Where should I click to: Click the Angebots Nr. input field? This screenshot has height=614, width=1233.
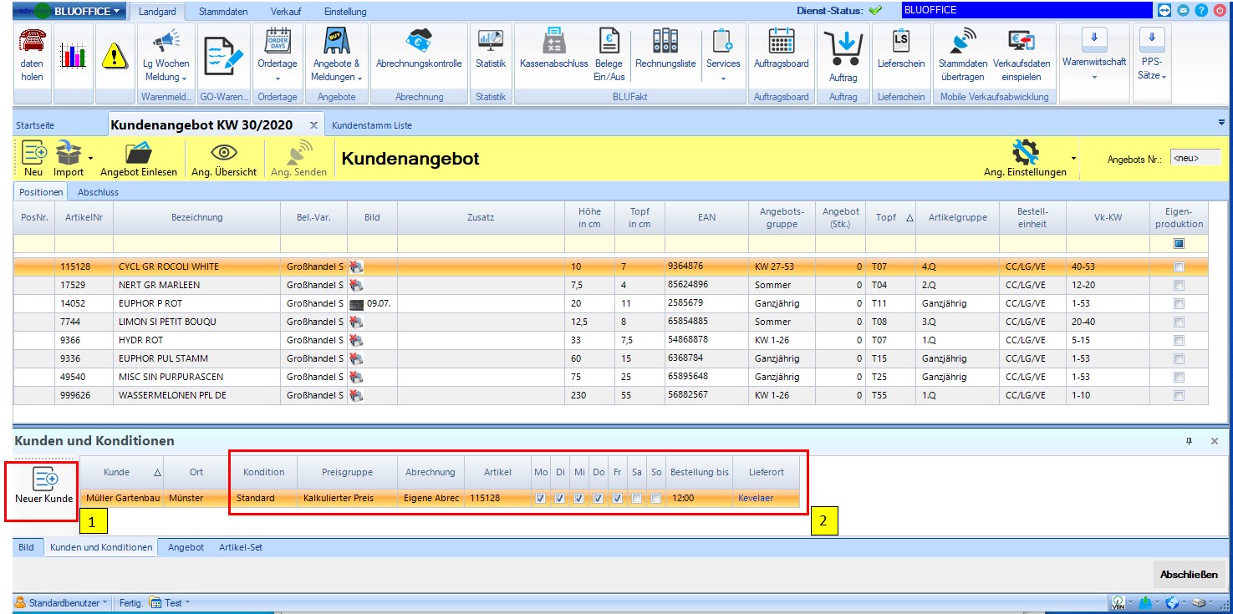[x=1195, y=157]
